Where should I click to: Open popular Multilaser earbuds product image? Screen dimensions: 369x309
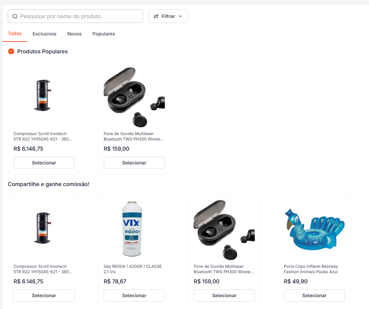134,97
